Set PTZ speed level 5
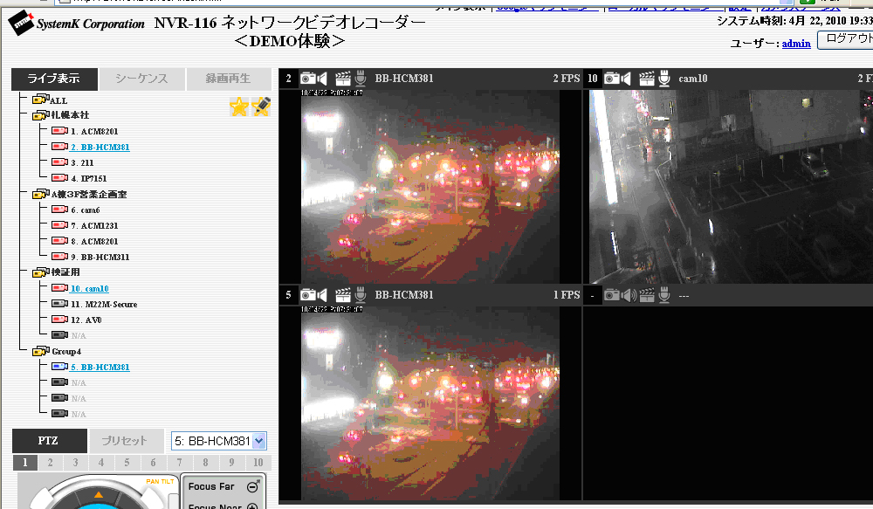The width and height of the screenshot is (873, 509). (127, 462)
